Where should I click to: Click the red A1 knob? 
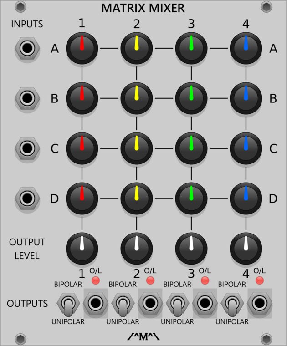coord(82,48)
